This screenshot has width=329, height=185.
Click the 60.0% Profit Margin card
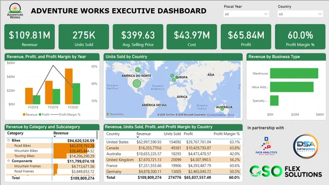coord(300,36)
